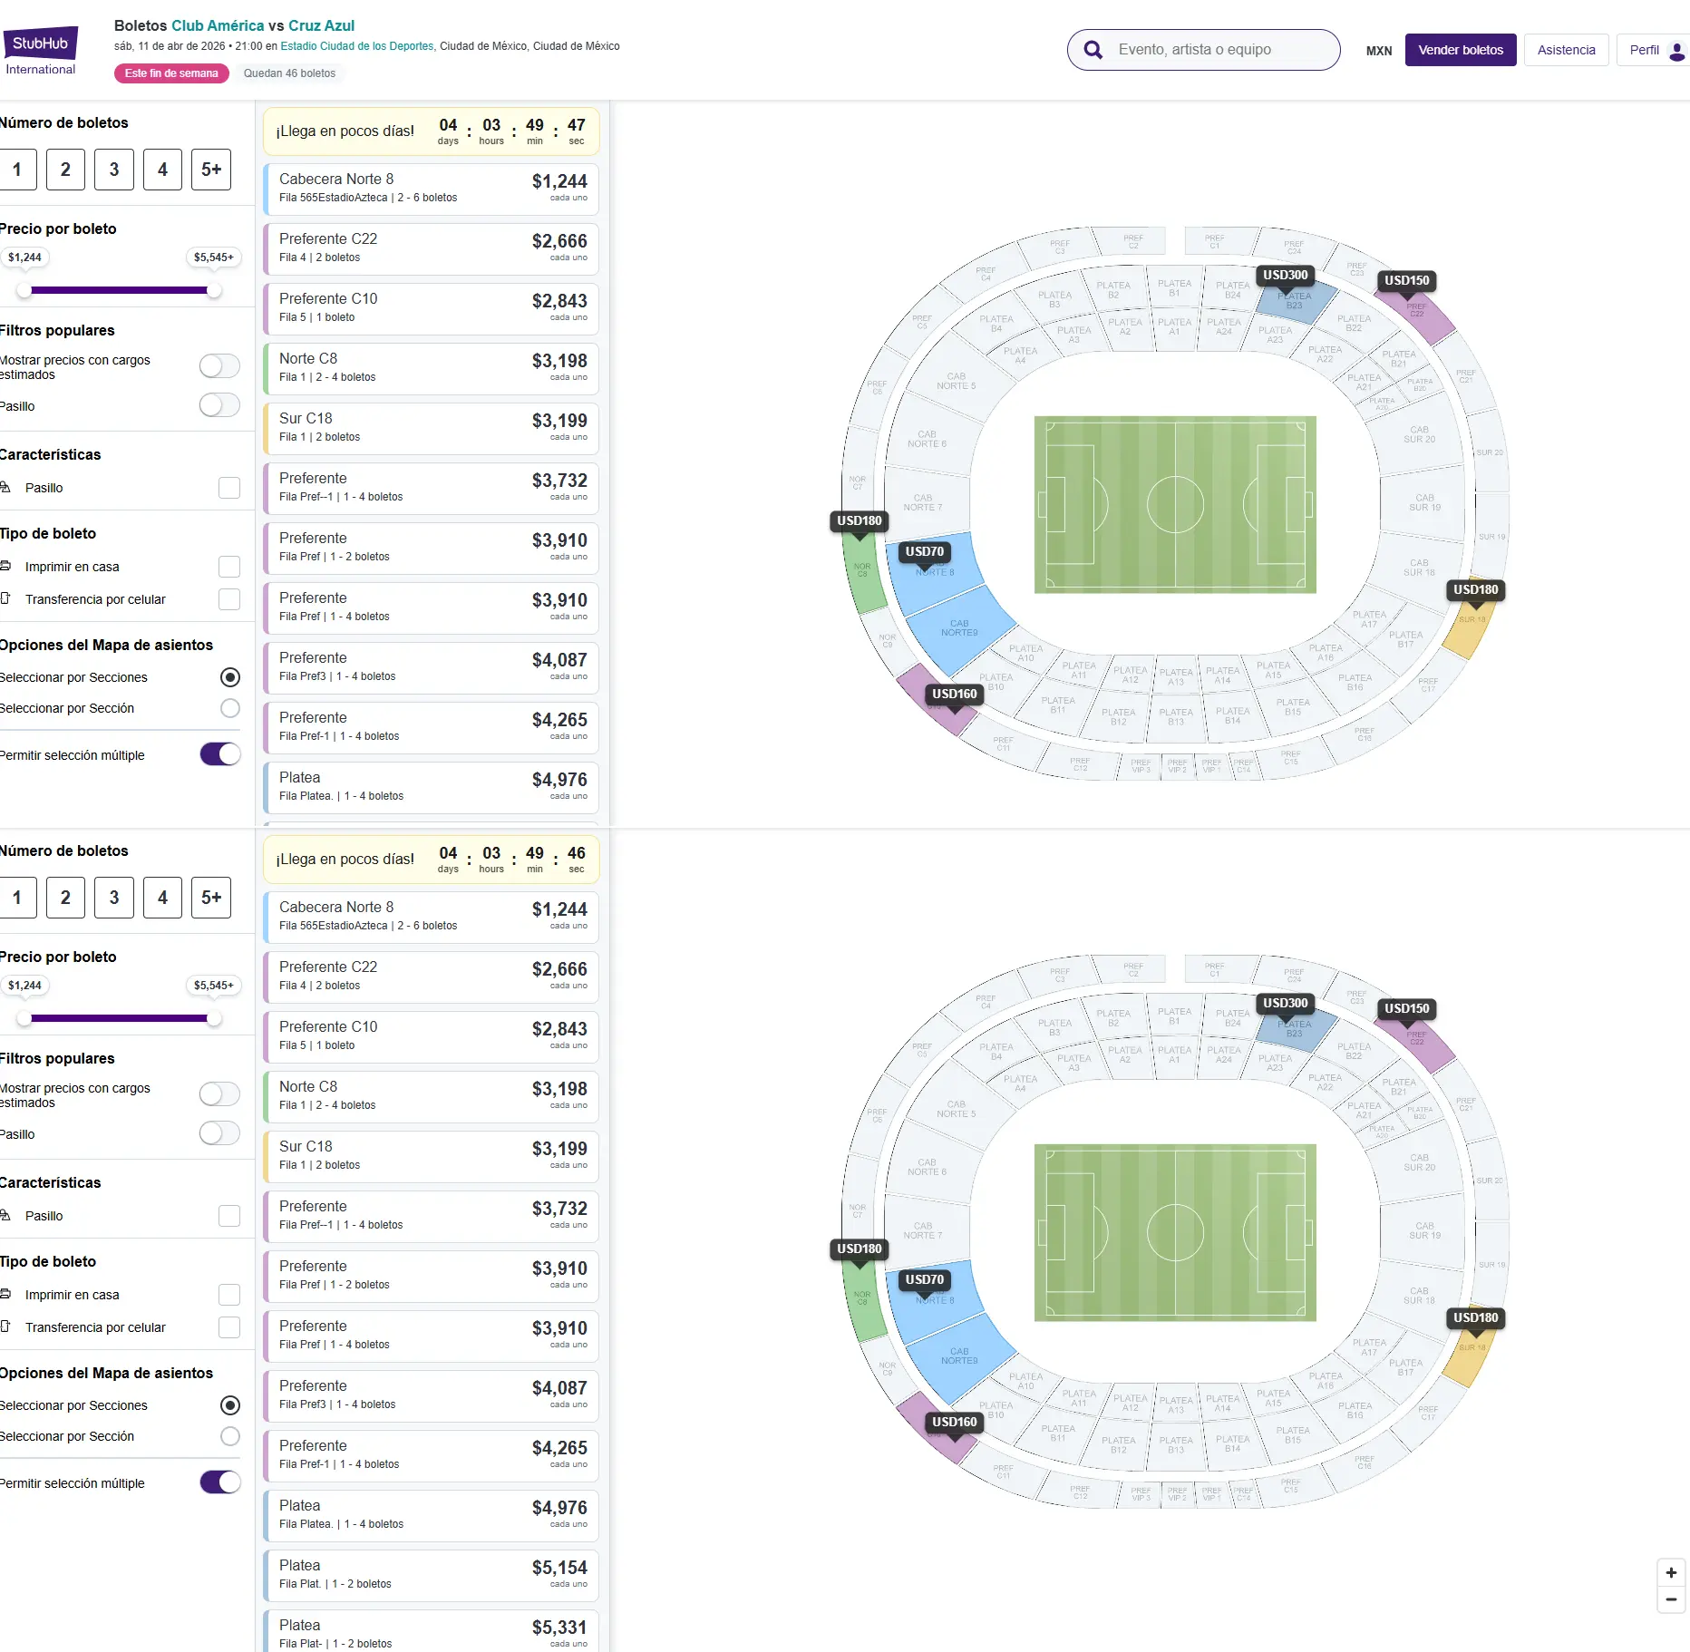Click the profile avatar icon
The height and width of the screenshot is (1652, 1690).
1676,51
